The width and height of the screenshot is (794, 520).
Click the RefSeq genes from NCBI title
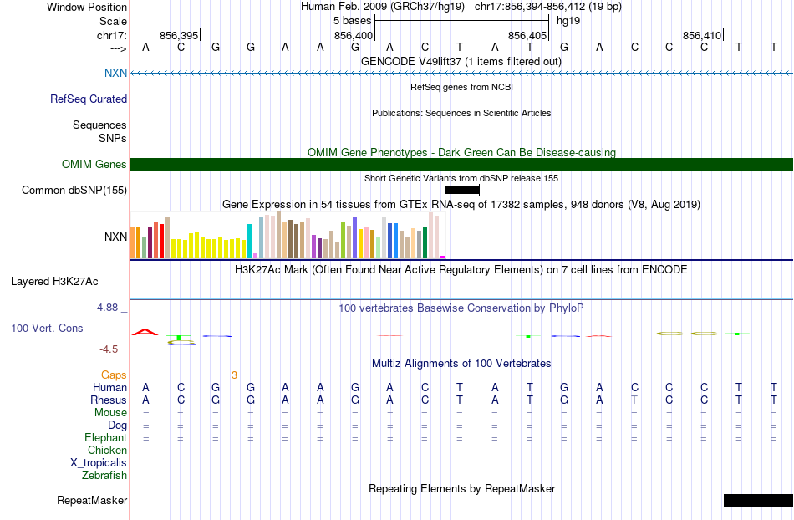[x=461, y=87]
